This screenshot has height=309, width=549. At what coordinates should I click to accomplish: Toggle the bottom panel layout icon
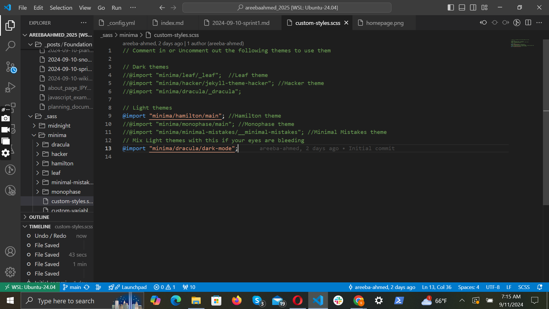pos(462,8)
